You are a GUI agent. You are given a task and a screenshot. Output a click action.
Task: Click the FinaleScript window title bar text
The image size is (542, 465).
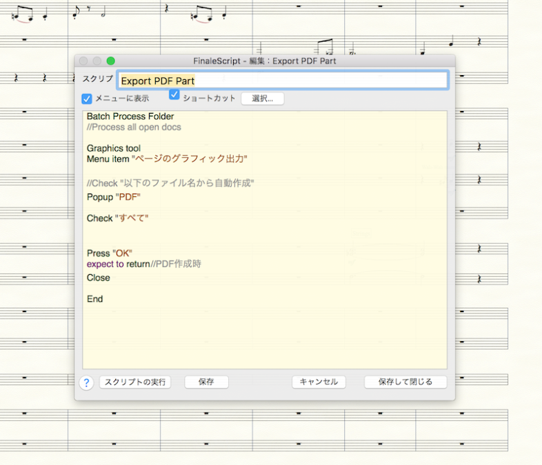pyautogui.click(x=265, y=61)
